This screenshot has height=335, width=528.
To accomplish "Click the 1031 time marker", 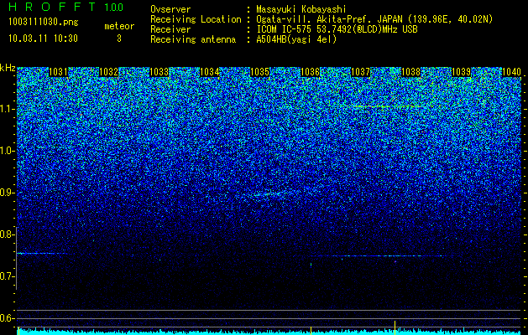I will point(58,72).
